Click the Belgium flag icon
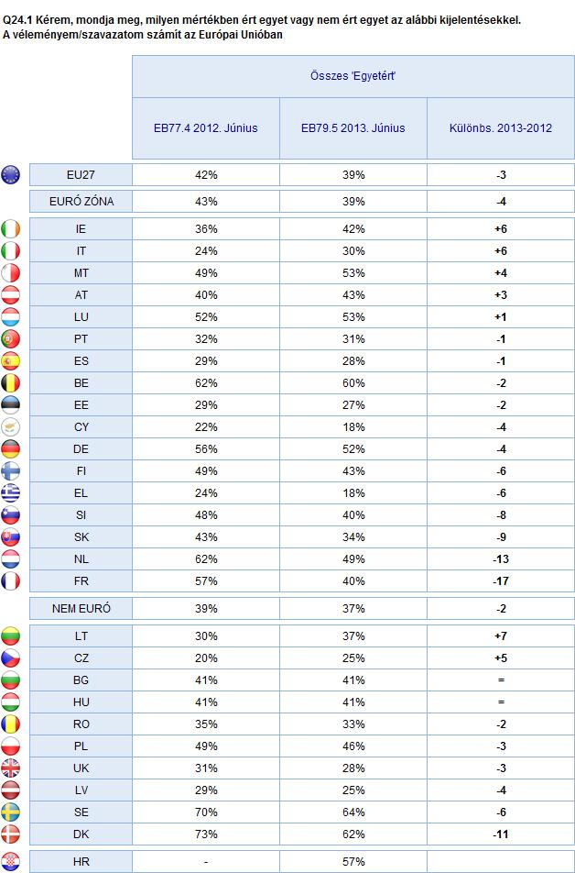The width and height of the screenshot is (575, 873). click(x=11, y=383)
